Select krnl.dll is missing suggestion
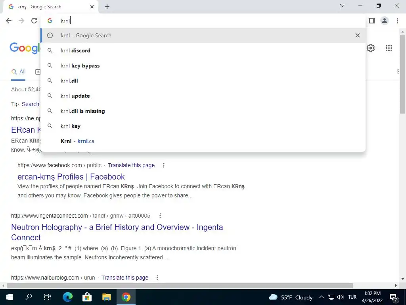 click(203, 111)
